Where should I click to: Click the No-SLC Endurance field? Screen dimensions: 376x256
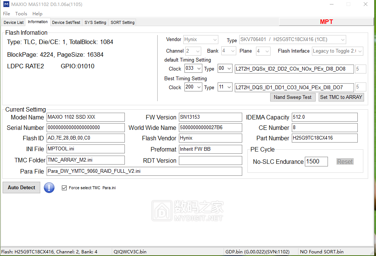tap(316, 161)
